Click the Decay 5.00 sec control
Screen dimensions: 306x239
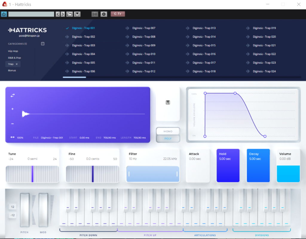pos(258,166)
